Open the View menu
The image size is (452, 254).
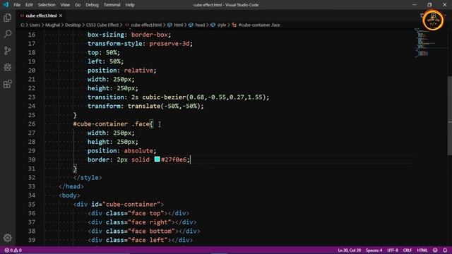(x=65, y=5)
